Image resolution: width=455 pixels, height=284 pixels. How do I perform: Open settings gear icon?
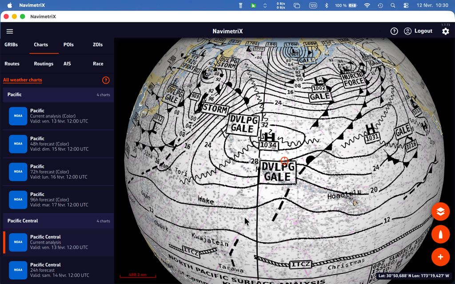pos(445,32)
